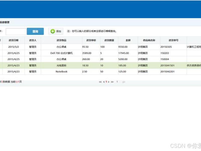Image resolution: width=201 pixels, height=151 pixels.
Task: Click order number 150203
Action: (165, 53)
